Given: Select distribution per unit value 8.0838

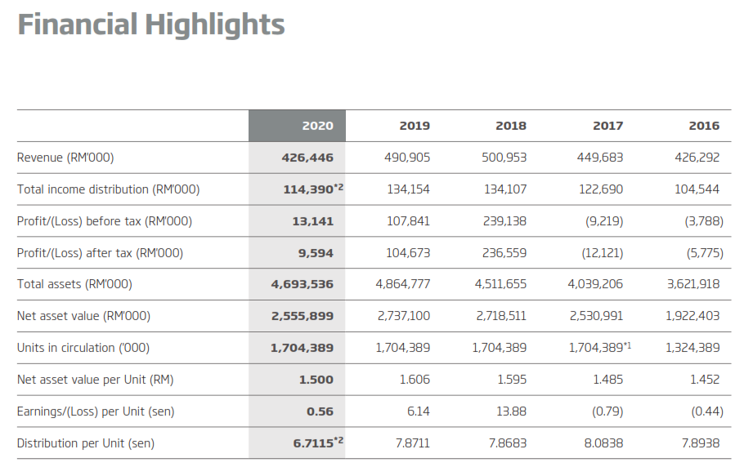Looking at the screenshot, I should tap(603, 443).
